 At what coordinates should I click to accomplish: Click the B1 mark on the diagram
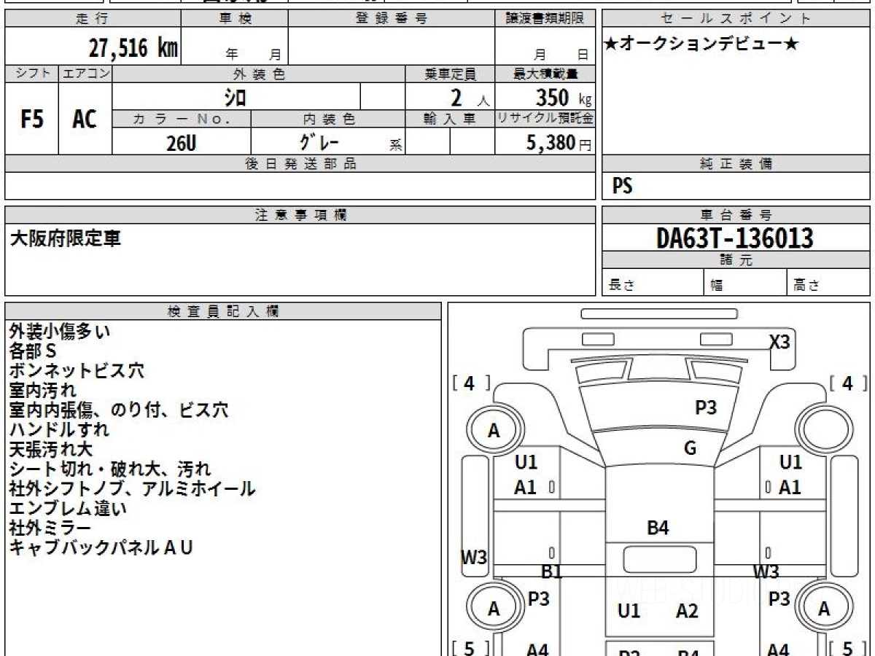pyautogui.click(x=551, y=572)
